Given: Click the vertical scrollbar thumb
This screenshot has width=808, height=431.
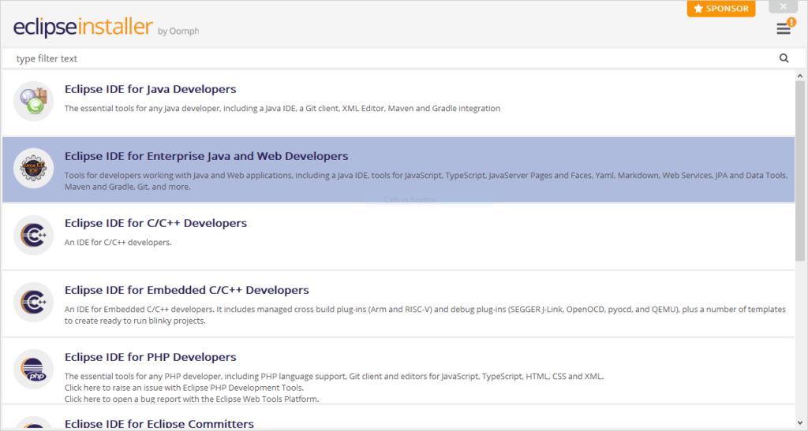Looking at the screenshot, I should 800,169.
